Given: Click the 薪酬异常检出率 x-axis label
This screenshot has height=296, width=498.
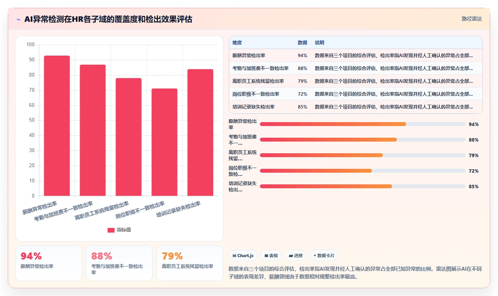Looking at the screenshot, I should [x=40, y=208].
